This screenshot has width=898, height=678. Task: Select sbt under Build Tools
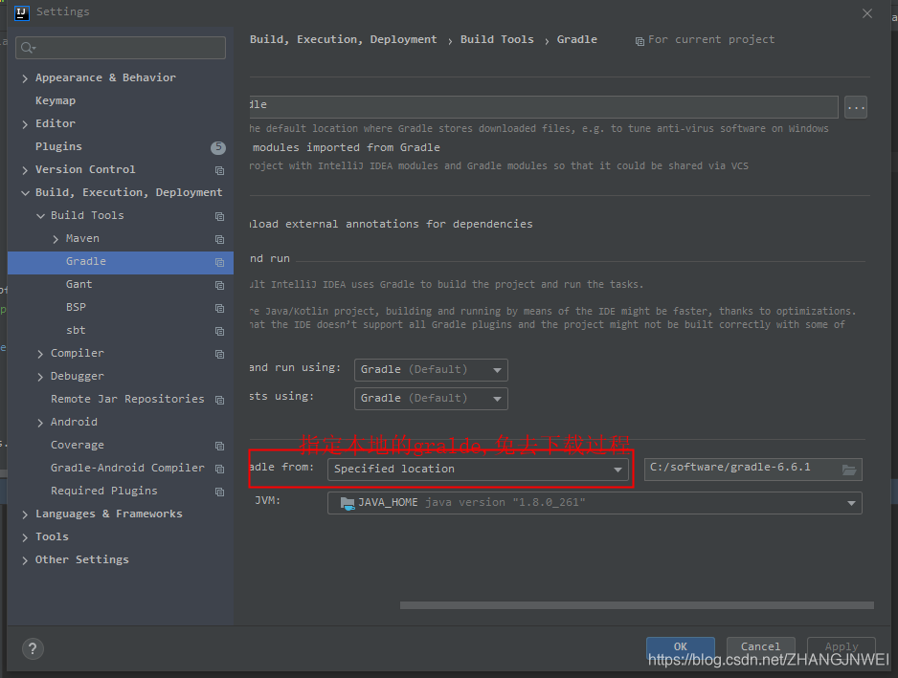click(75, 330)
